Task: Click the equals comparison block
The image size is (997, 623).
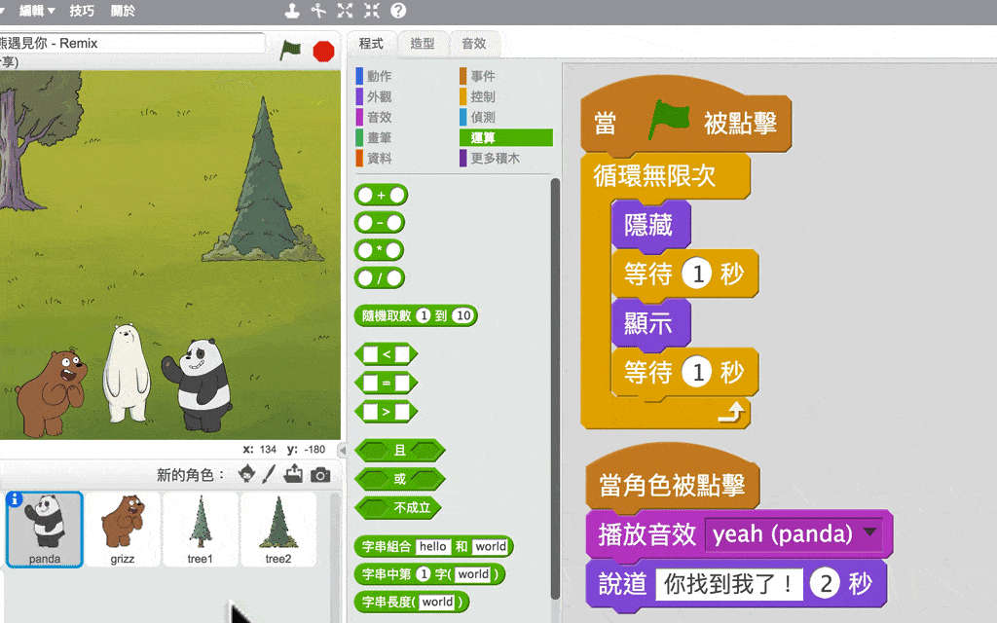Action: coord(386,384)
